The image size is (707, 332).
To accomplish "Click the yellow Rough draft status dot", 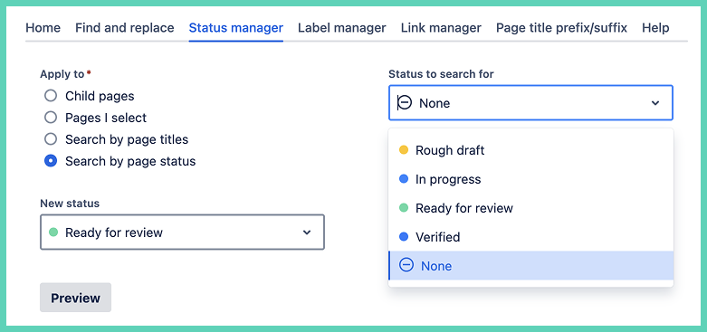I will (x=404, y=150).
